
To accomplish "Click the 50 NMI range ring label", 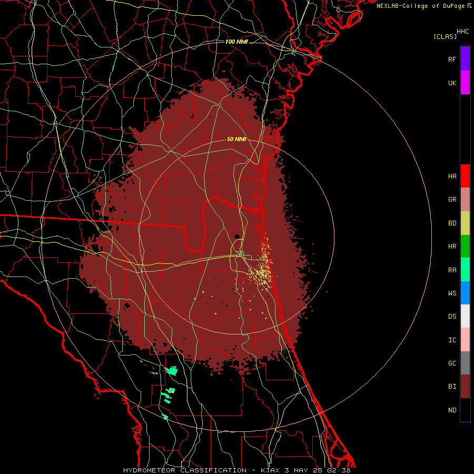I will point(236,139).
